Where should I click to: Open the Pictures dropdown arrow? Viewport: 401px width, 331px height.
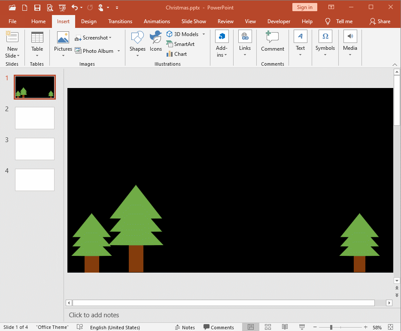point(63,55)
